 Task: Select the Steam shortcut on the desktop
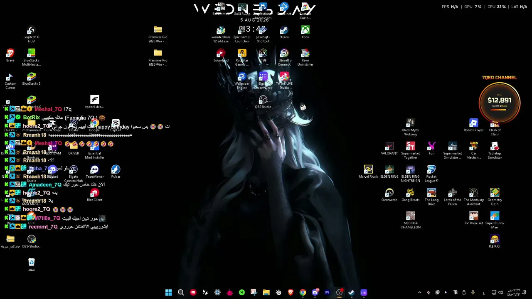pos(284,32)
